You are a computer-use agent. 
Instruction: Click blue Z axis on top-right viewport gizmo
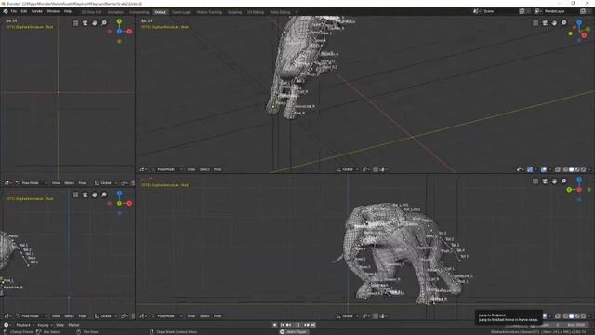(x=579, y=22)
